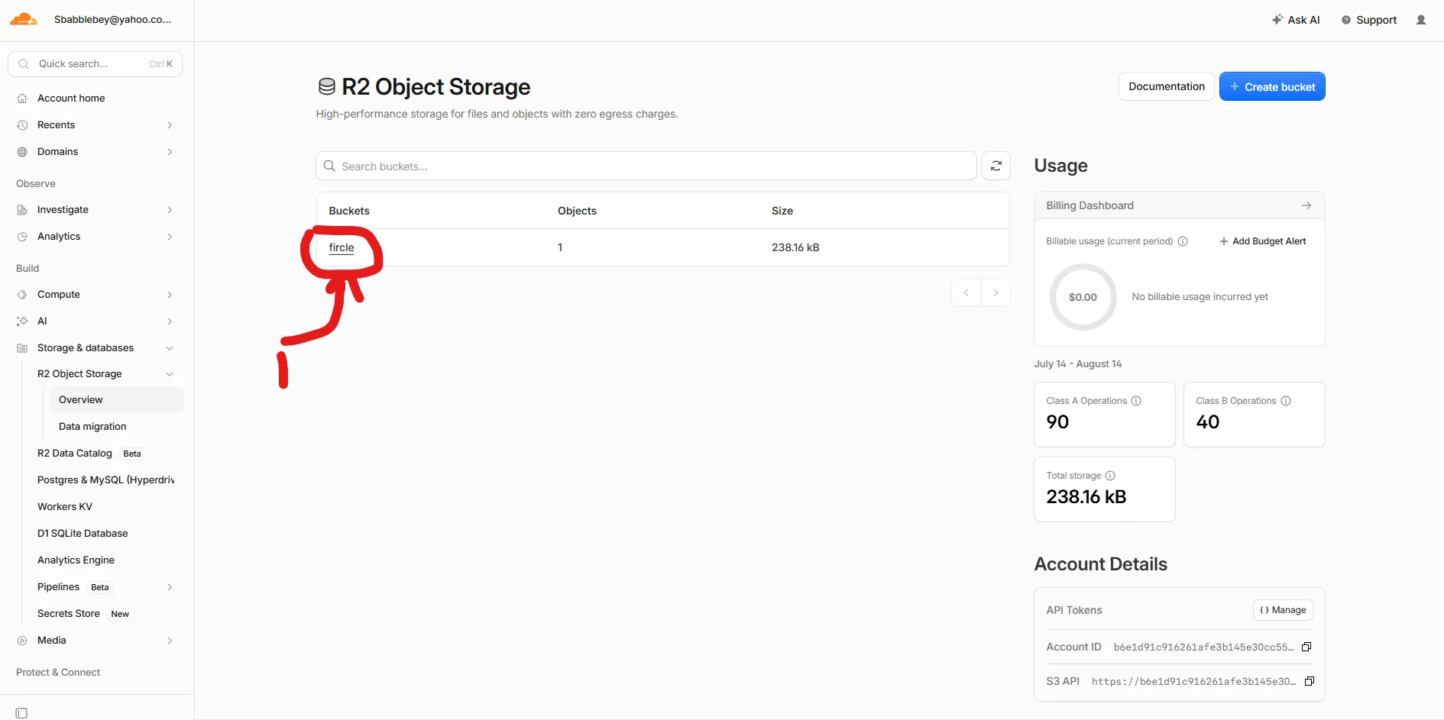This screenshot has height=720, width=1444.
Task: Collapse the R2 Object Storage chevron
Action: (170, 374)
